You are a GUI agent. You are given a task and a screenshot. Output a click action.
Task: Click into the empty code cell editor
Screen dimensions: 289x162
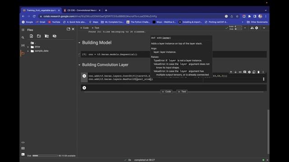(x=177, y=88)
